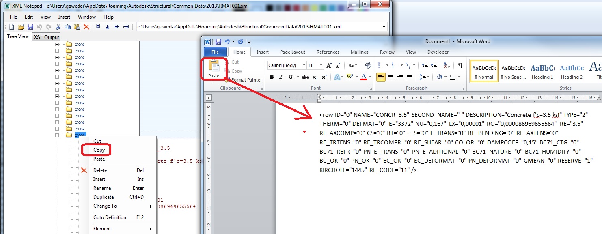This screenshot has height=234, width=602.
Task: Toggle Underline formatting in Word
Action: coord(291,77)
